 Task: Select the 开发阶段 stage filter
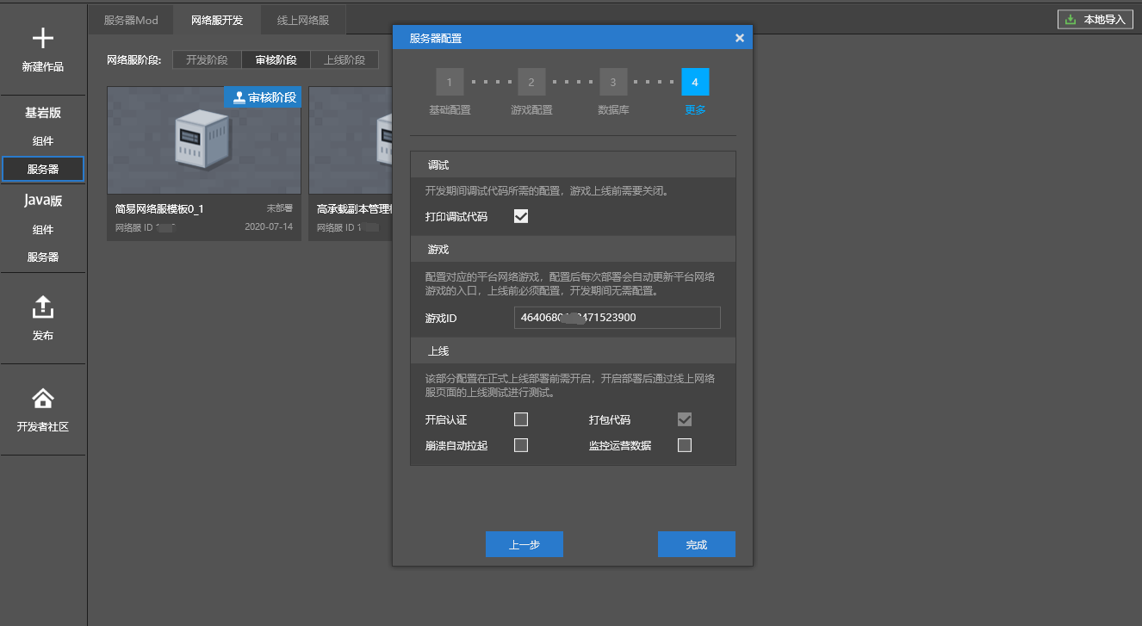[x=207, y=59]
